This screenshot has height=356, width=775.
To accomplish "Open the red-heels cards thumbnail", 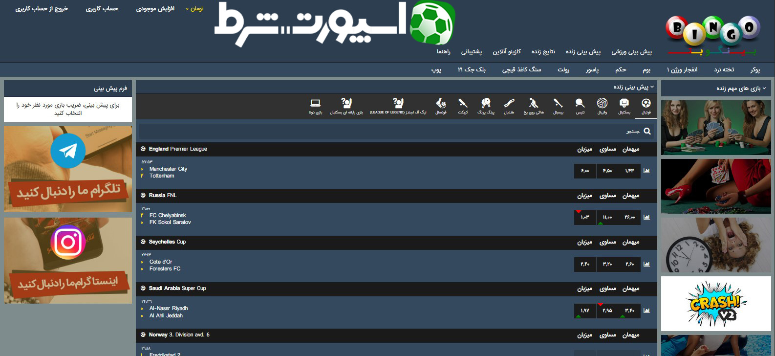I will (716, 186).
